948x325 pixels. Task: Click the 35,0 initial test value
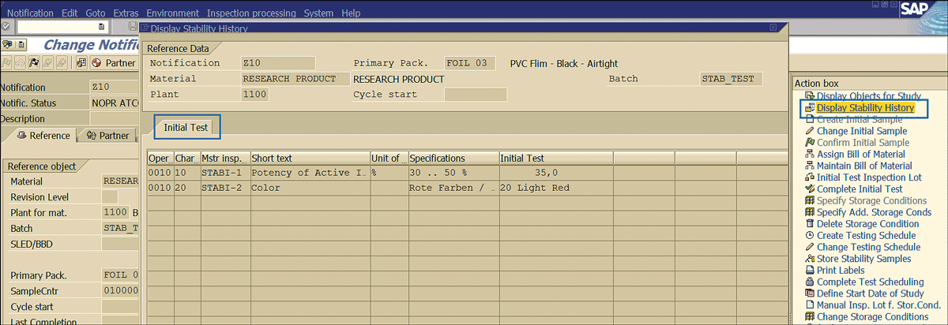(x=556, y=173)
